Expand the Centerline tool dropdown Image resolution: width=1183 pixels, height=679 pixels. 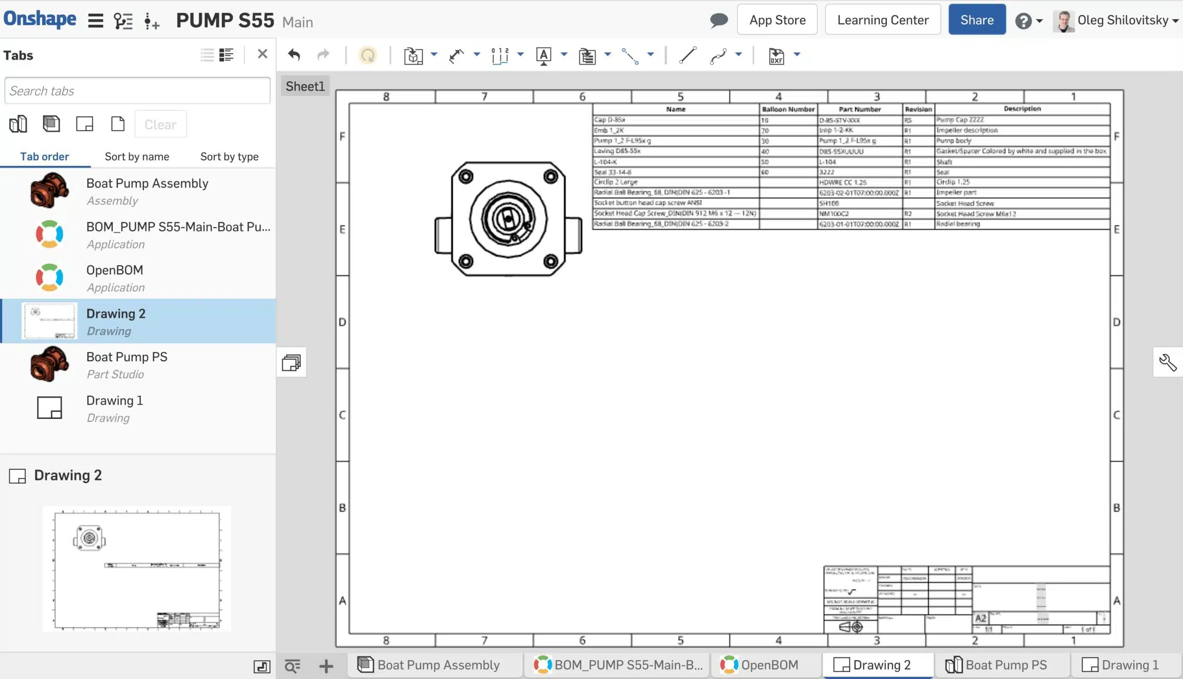(650, 55)
